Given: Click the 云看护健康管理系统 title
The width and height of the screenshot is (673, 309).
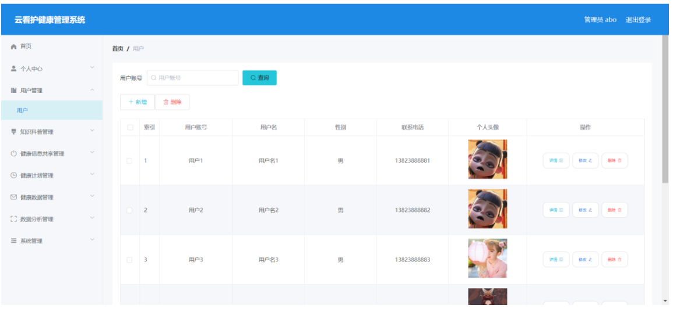Looking at the screenshot, I should pyautogui.click(x=50, y=20).
